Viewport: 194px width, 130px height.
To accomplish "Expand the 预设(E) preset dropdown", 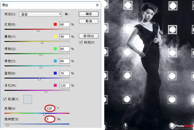I will coord(41,14).
